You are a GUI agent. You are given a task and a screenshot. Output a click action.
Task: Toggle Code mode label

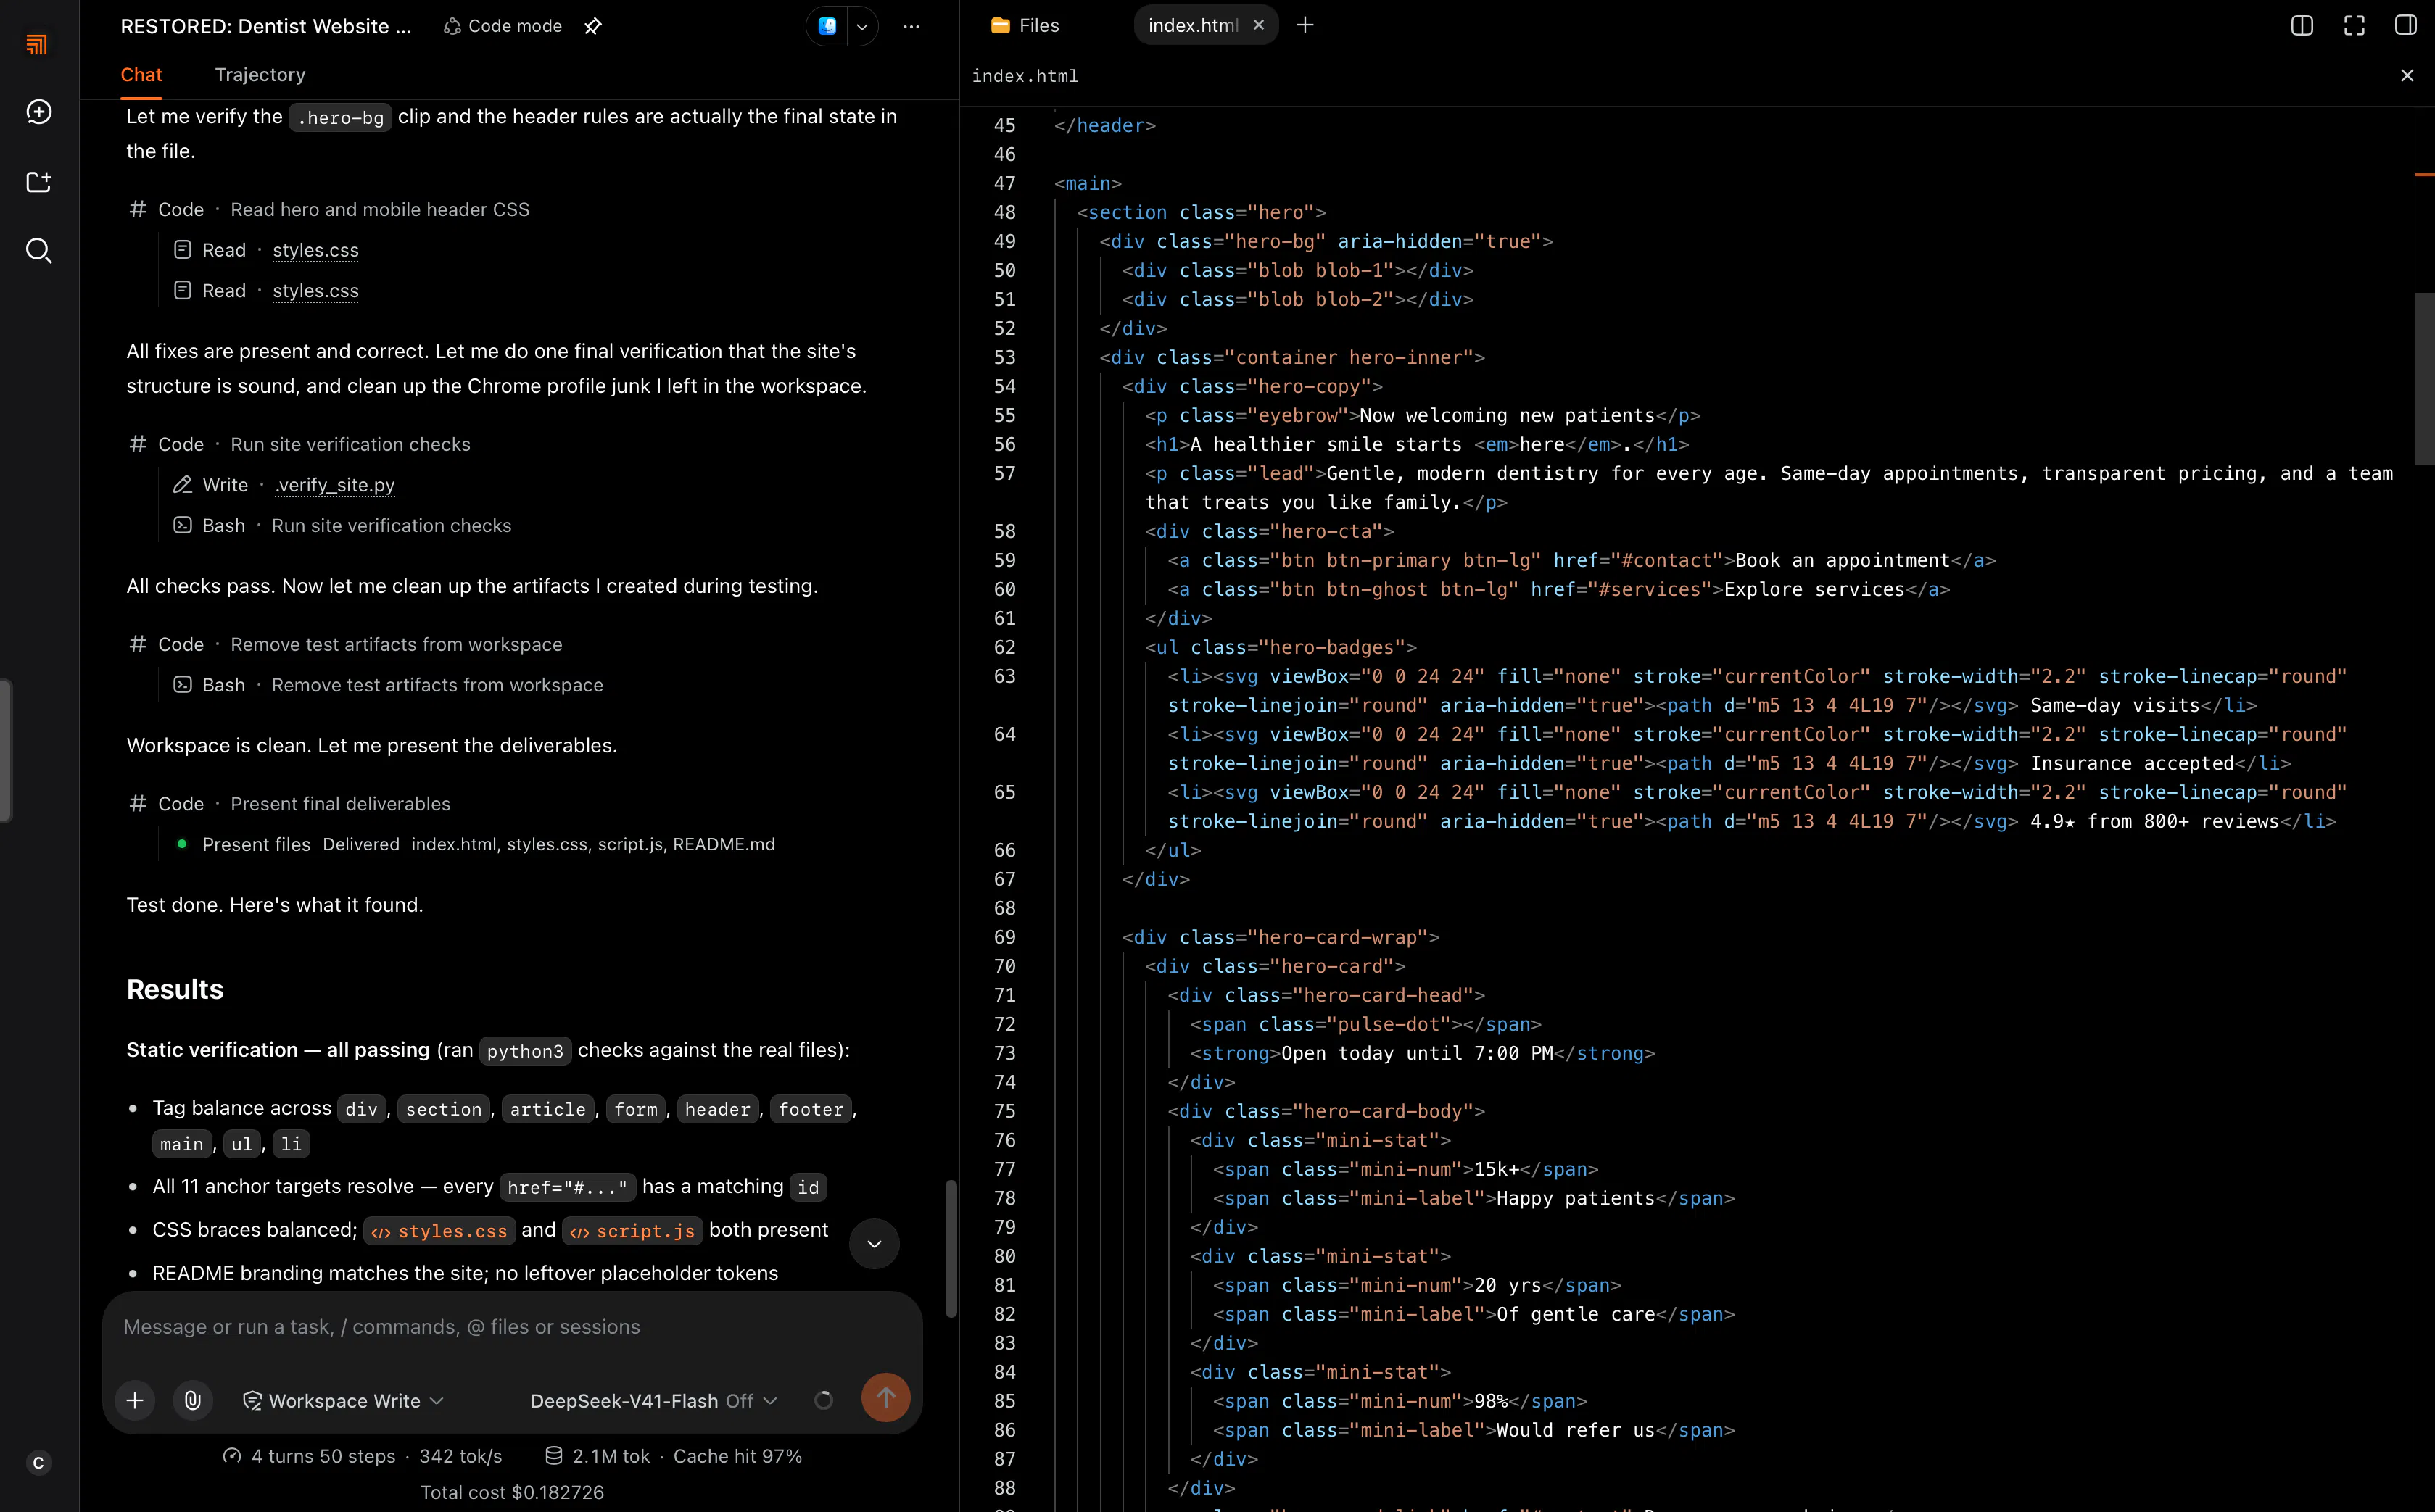pos(503,26)
